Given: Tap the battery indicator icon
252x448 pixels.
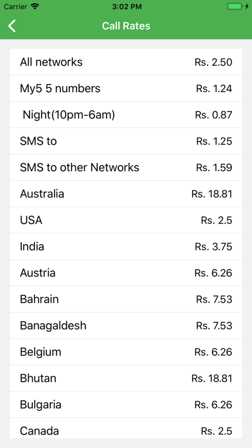Looking at the screenshot, I should tap(238, 6).
